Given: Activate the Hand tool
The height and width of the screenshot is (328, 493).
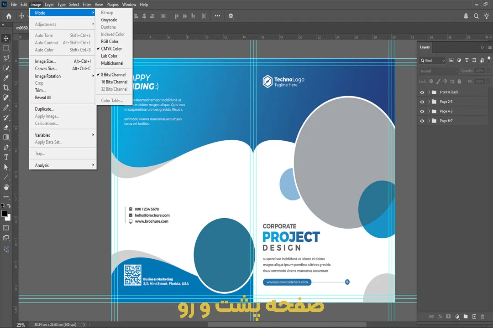Looking at the screenshot, I should click(x=6, y=187).
